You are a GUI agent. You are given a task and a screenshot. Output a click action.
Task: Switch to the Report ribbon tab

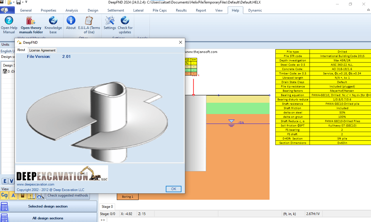click(x=201, y=10)
